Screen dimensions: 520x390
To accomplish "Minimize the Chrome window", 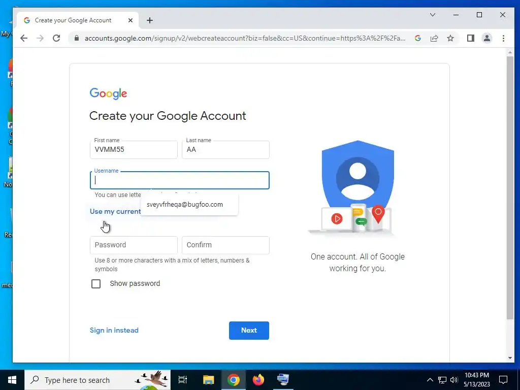I will tap(456, 15).
